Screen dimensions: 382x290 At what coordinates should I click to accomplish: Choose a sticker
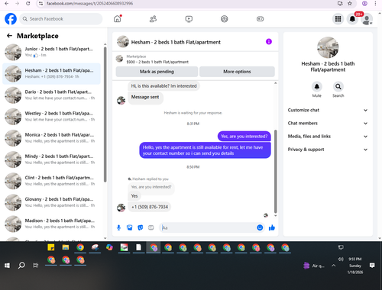tap(141, 227)
